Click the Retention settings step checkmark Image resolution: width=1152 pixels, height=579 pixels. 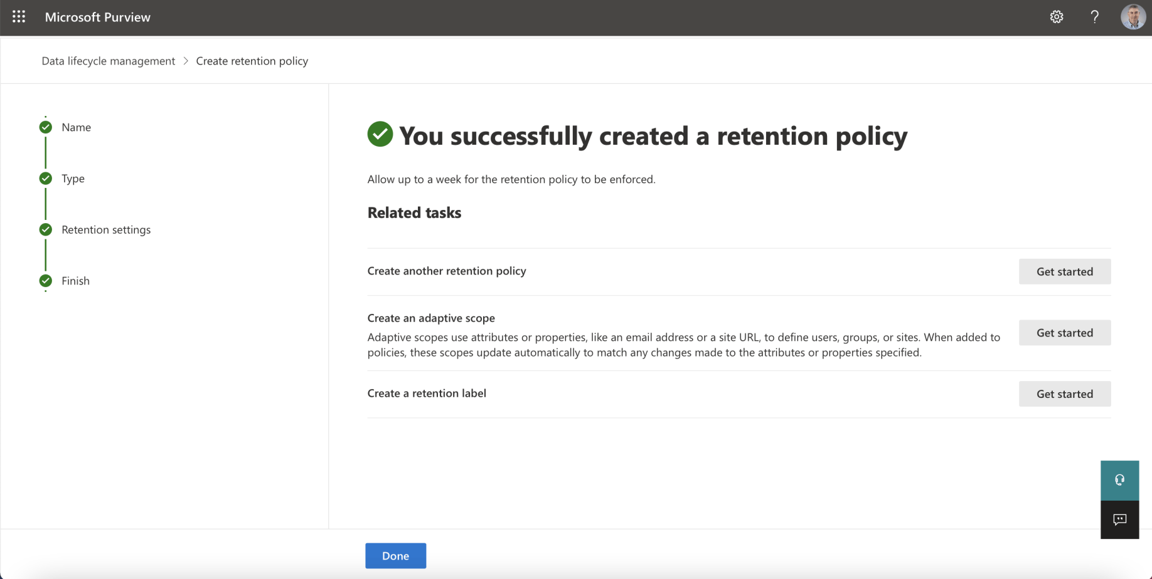tap(46, 229)
